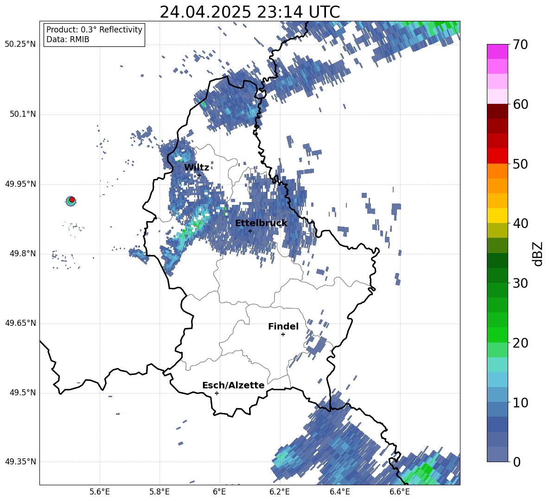Click the dark maroon colorbar segment below 60

(497, 111)
